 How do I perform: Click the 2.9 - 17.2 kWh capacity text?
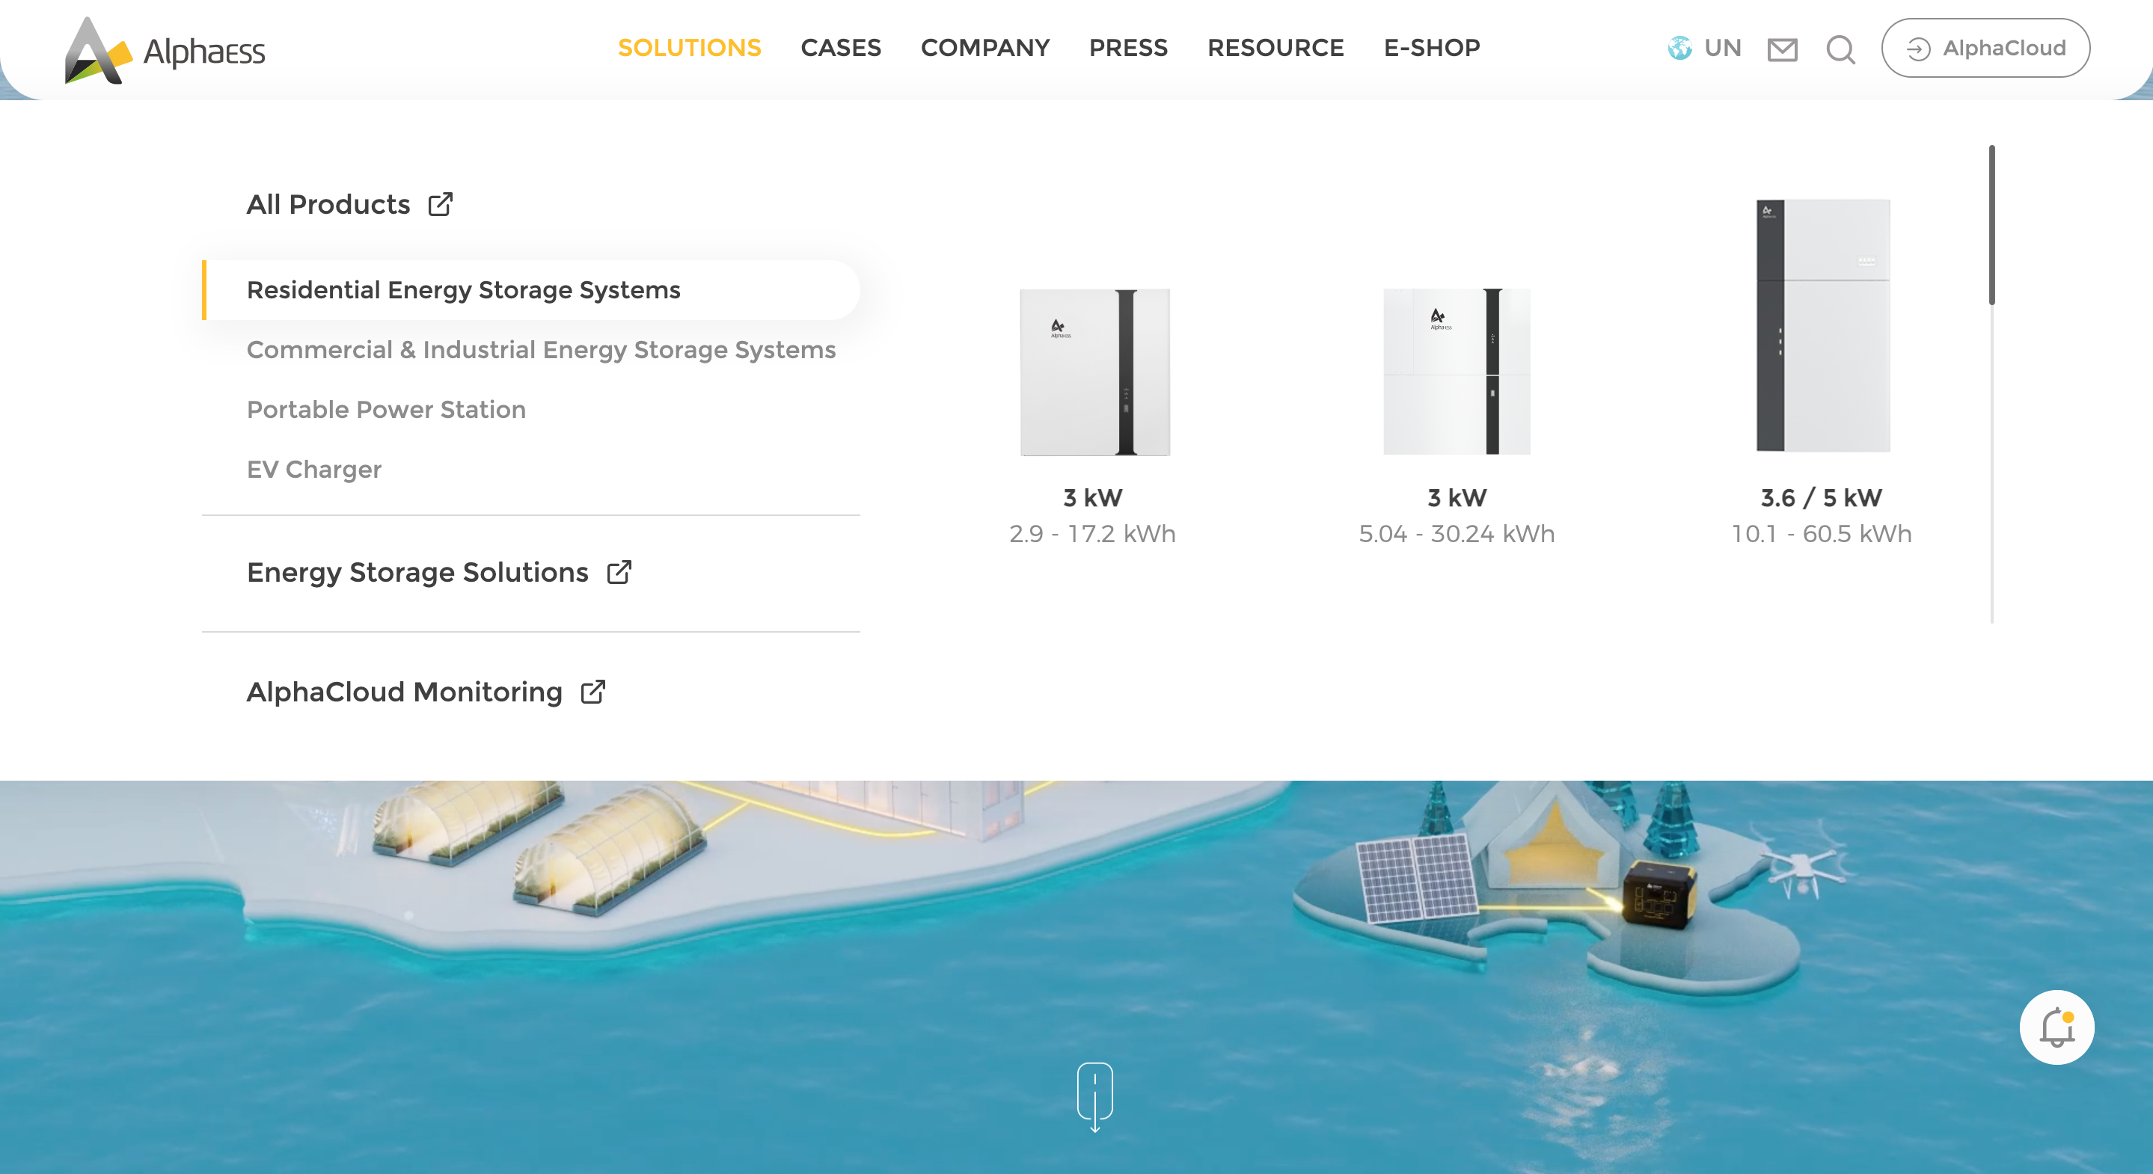point(1092,534)
